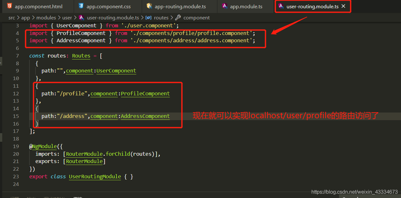
Task: Click the './user.component' import path string
Action: (x=148, y=25)
